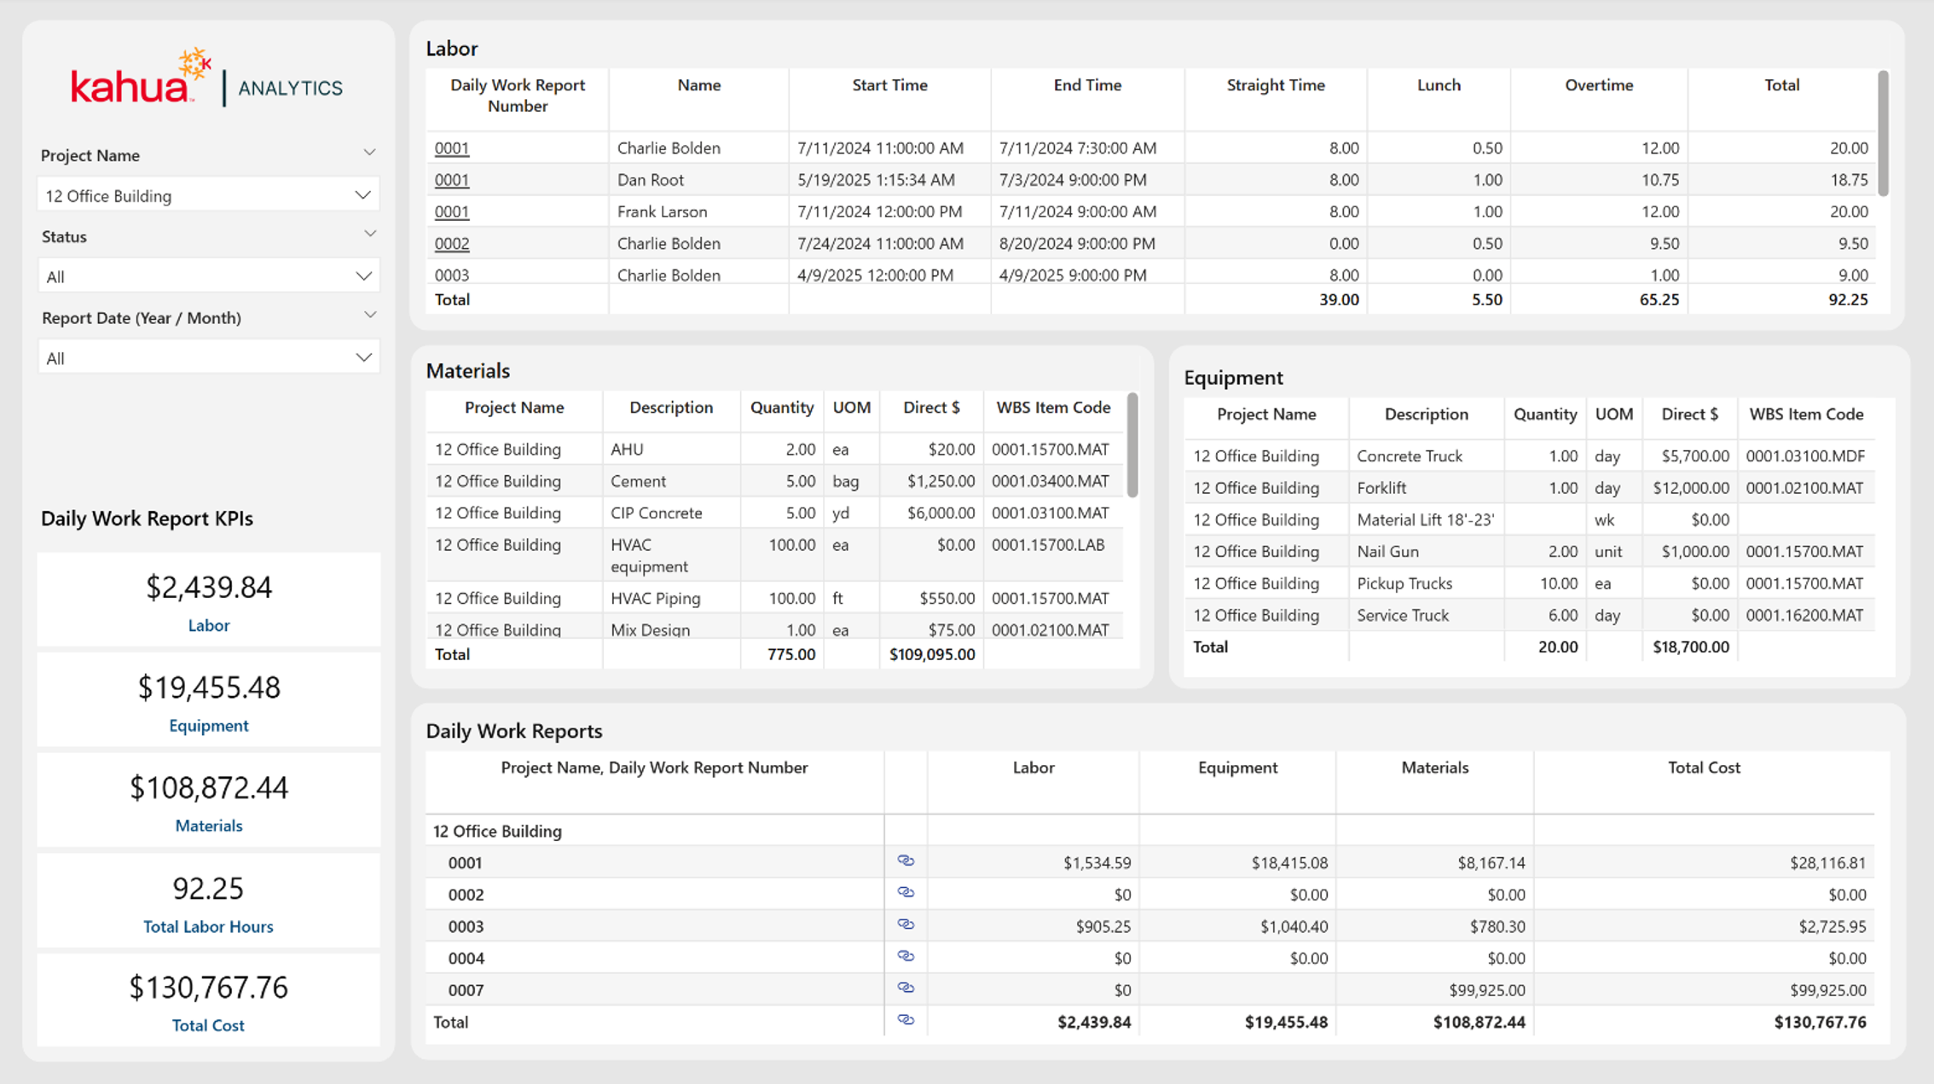This screenshot has height=1084, width=1934.
Task: Open the Report Date All dropdown
Action: coord(208,357)
